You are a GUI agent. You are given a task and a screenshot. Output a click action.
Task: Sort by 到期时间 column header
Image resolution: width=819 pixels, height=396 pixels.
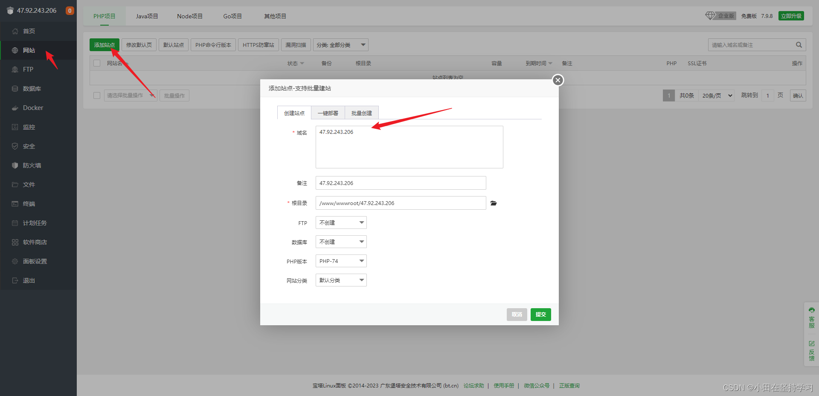pyautogui.click(x=539, y=63)
